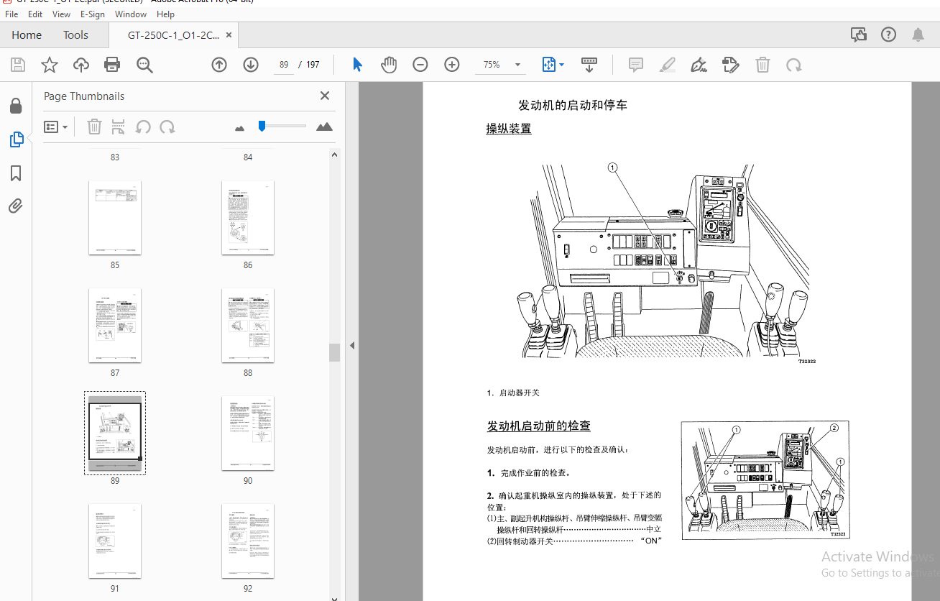
Task: Open the Attachments paperclip icon
Action: pyautogui.click(x=16, y=206)
